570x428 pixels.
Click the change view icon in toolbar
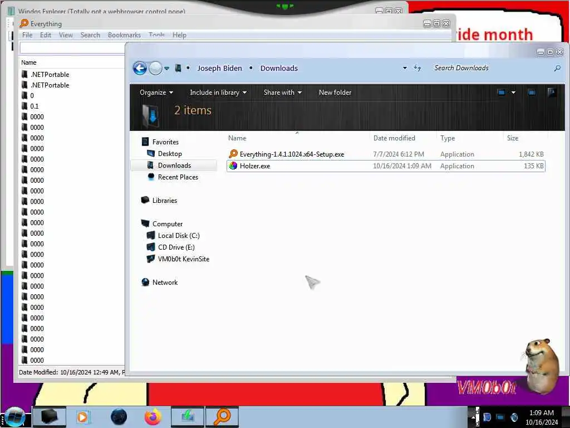pos(502,93)
